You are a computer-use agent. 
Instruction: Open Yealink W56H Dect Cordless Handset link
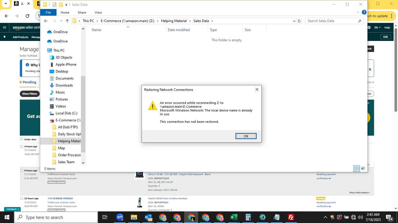tap(168, 199)
